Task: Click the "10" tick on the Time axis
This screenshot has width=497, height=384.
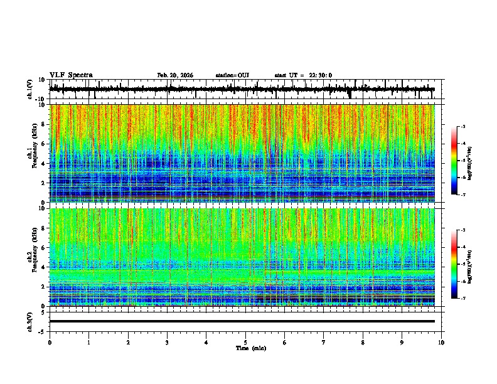Action: (x=441, y=343)
